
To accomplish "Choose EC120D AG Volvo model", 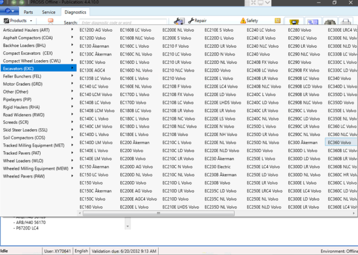I will point(96,30).
